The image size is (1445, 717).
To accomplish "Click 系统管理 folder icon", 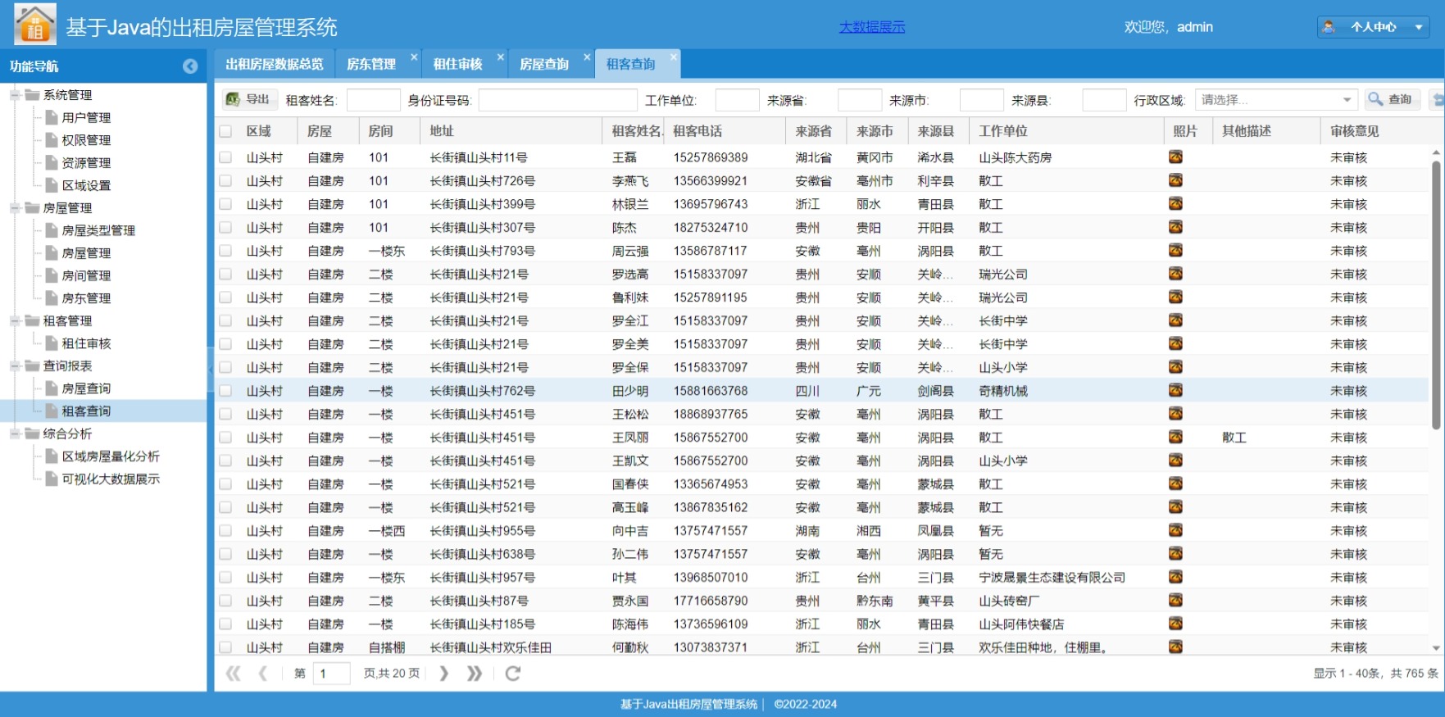I will (x=32, y=95).
